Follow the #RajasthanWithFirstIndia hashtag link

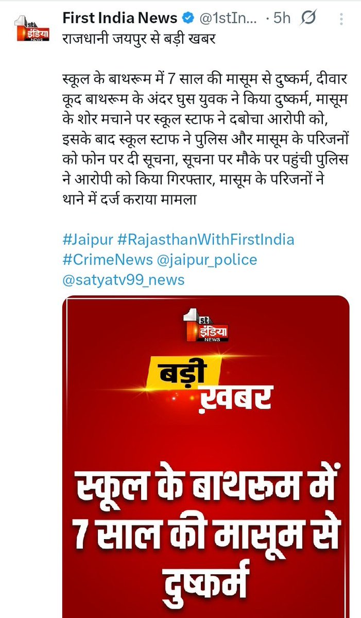coord(206,239)
